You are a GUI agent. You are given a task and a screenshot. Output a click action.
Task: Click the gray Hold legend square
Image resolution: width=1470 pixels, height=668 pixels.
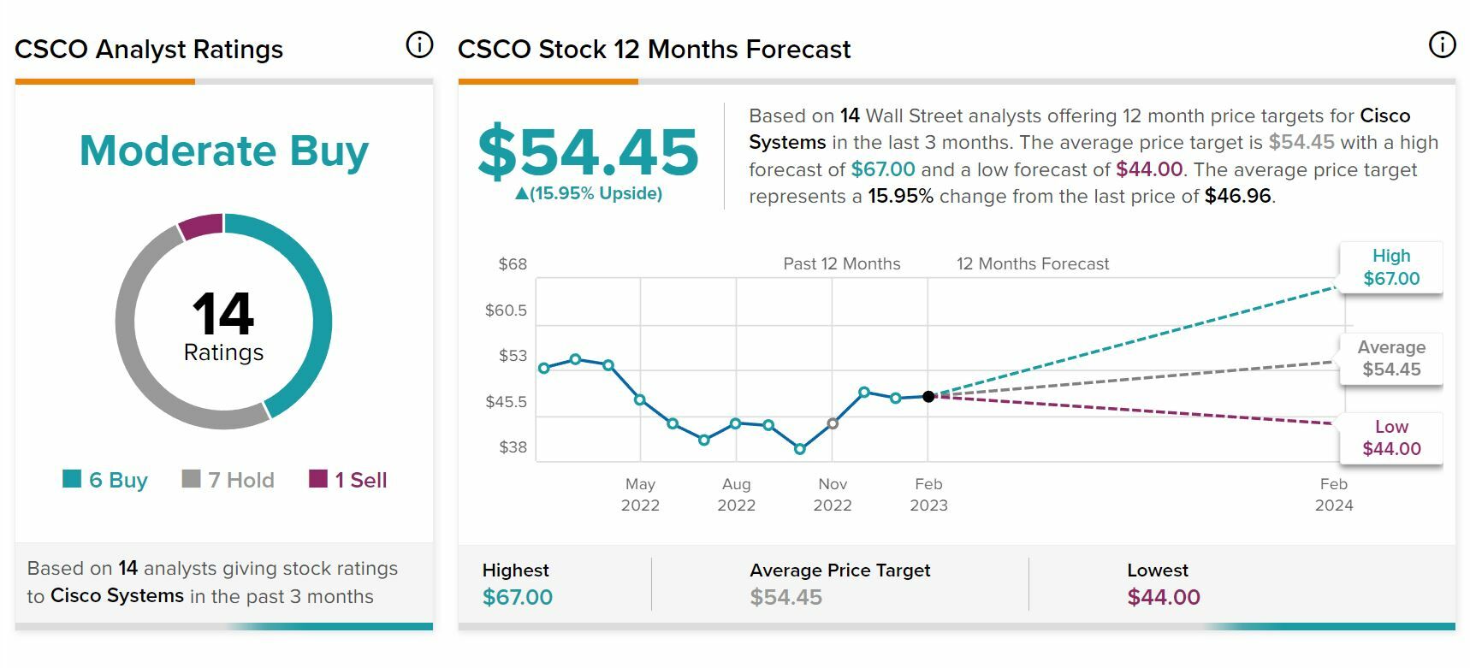point(192,479)
